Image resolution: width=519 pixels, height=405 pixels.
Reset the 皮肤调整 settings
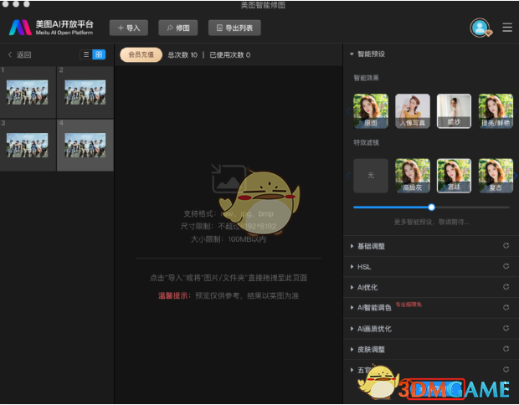tap(506, 349)
